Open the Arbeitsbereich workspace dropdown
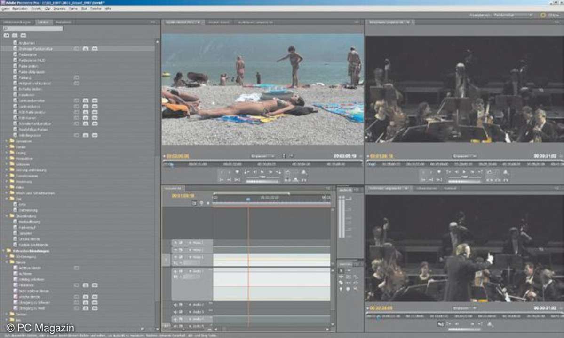This screenshot has width=564, height=338. (x=513, y=15)
